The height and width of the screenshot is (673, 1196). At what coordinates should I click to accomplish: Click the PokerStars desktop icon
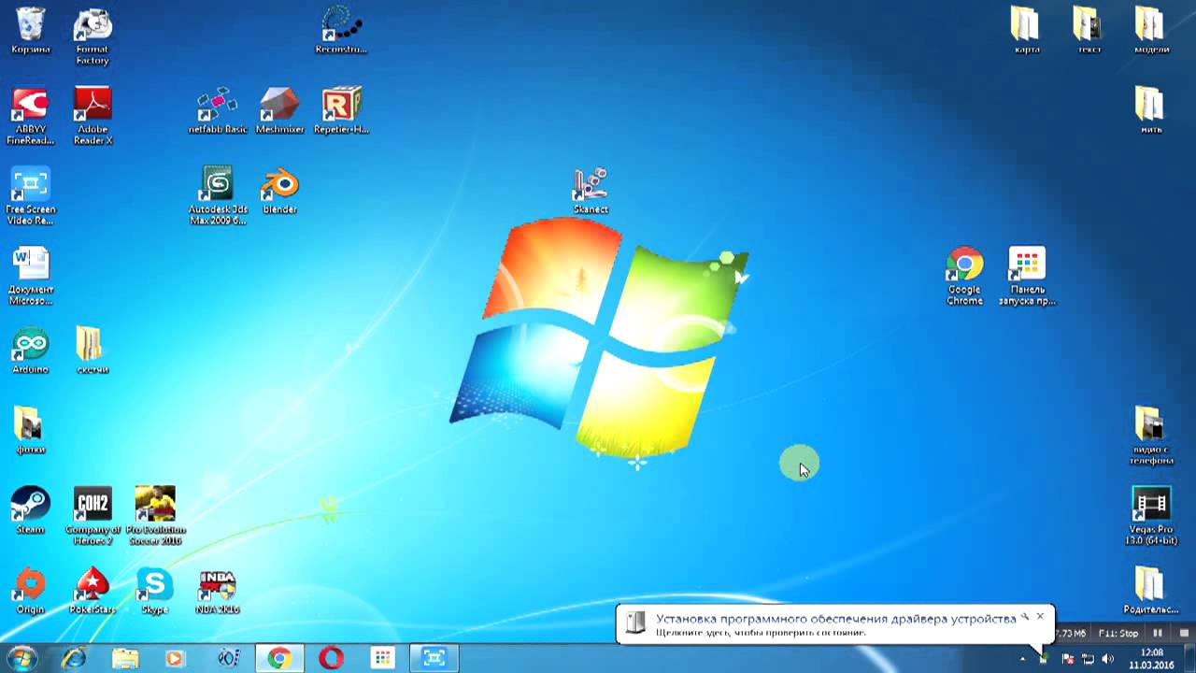click(93, 591)
